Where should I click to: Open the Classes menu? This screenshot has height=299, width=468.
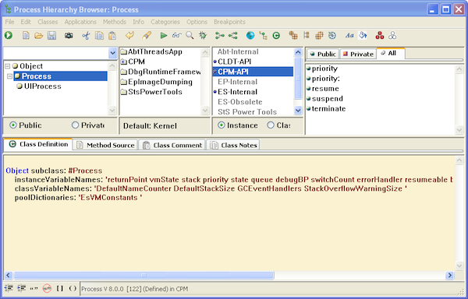coord(48,22)
